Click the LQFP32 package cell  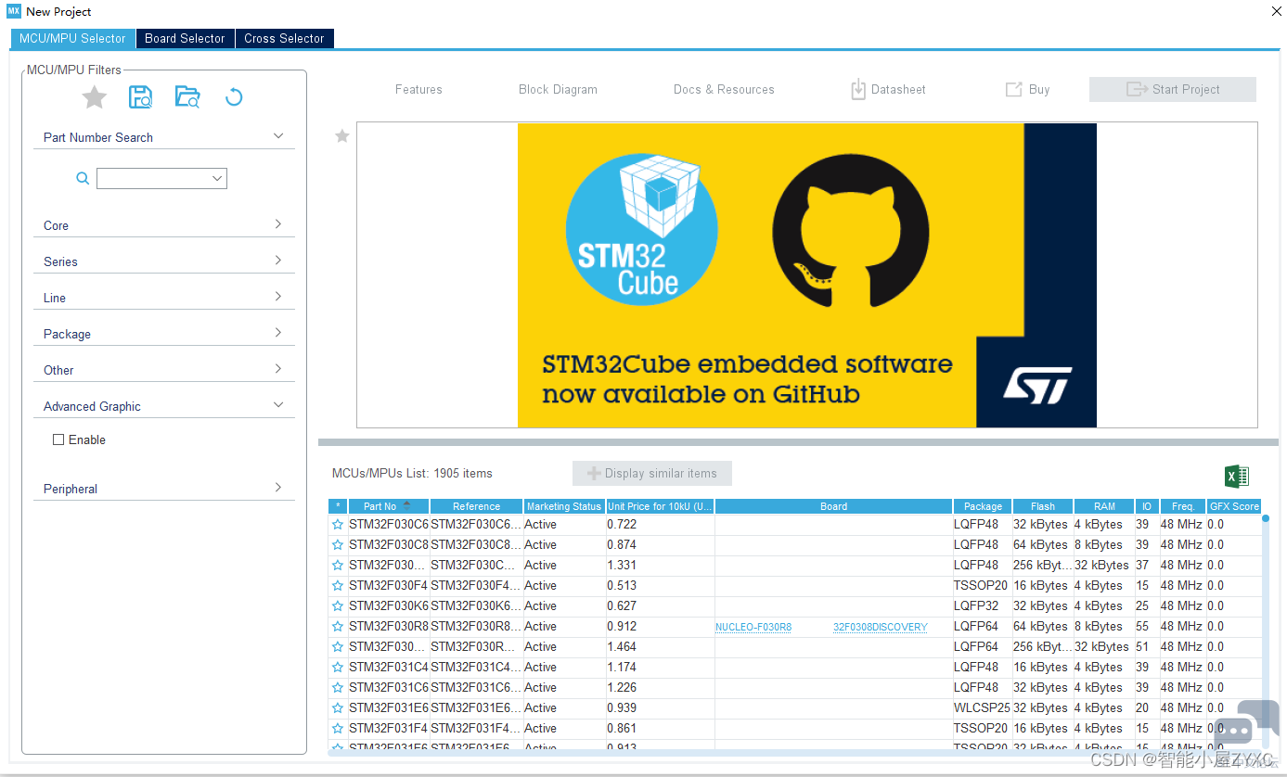tap(983, 606)
